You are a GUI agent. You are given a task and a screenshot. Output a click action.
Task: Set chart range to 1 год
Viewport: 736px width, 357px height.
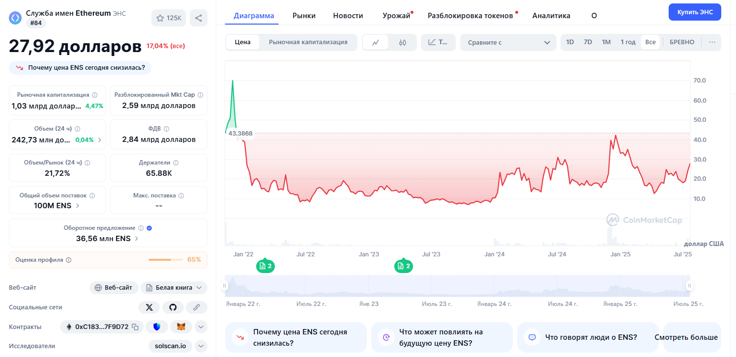tap(628, 42)
